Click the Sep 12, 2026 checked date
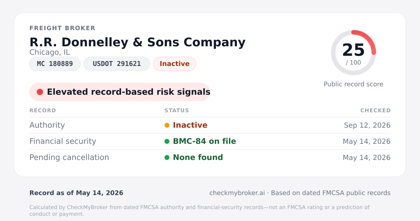 (x=367, y=125)
